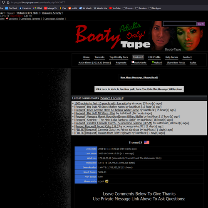The image size is (208, 208).
Task: Open the reddit bookmark
Action: pyautogui.click(x=73, y=8)
